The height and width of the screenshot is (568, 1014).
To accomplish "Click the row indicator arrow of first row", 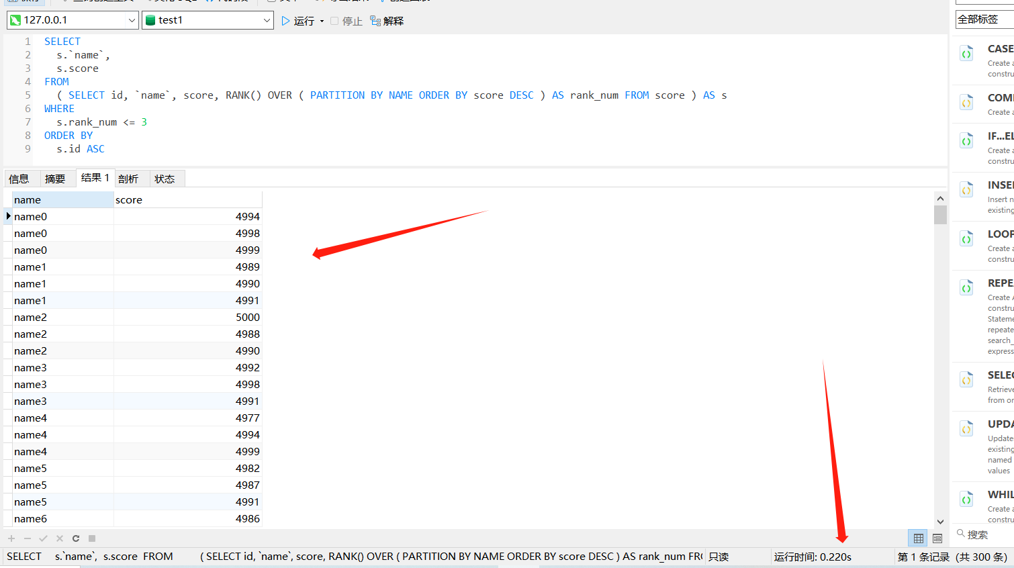I will (x=8, y=216).
